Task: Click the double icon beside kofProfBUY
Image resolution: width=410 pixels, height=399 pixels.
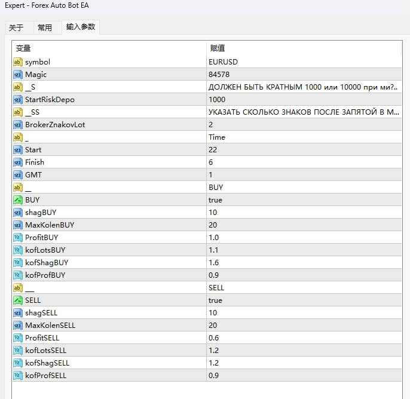Action: tap(17, 275)
